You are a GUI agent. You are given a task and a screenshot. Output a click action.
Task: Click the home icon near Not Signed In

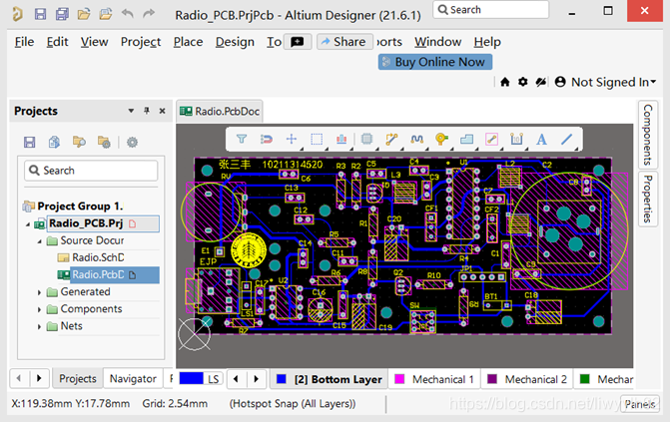(x=505, y=82)
